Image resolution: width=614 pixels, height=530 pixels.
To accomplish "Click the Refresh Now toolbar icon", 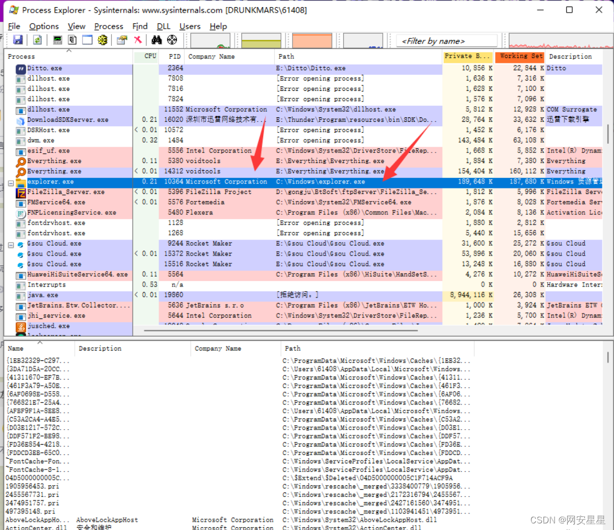I will pos(37,40).
